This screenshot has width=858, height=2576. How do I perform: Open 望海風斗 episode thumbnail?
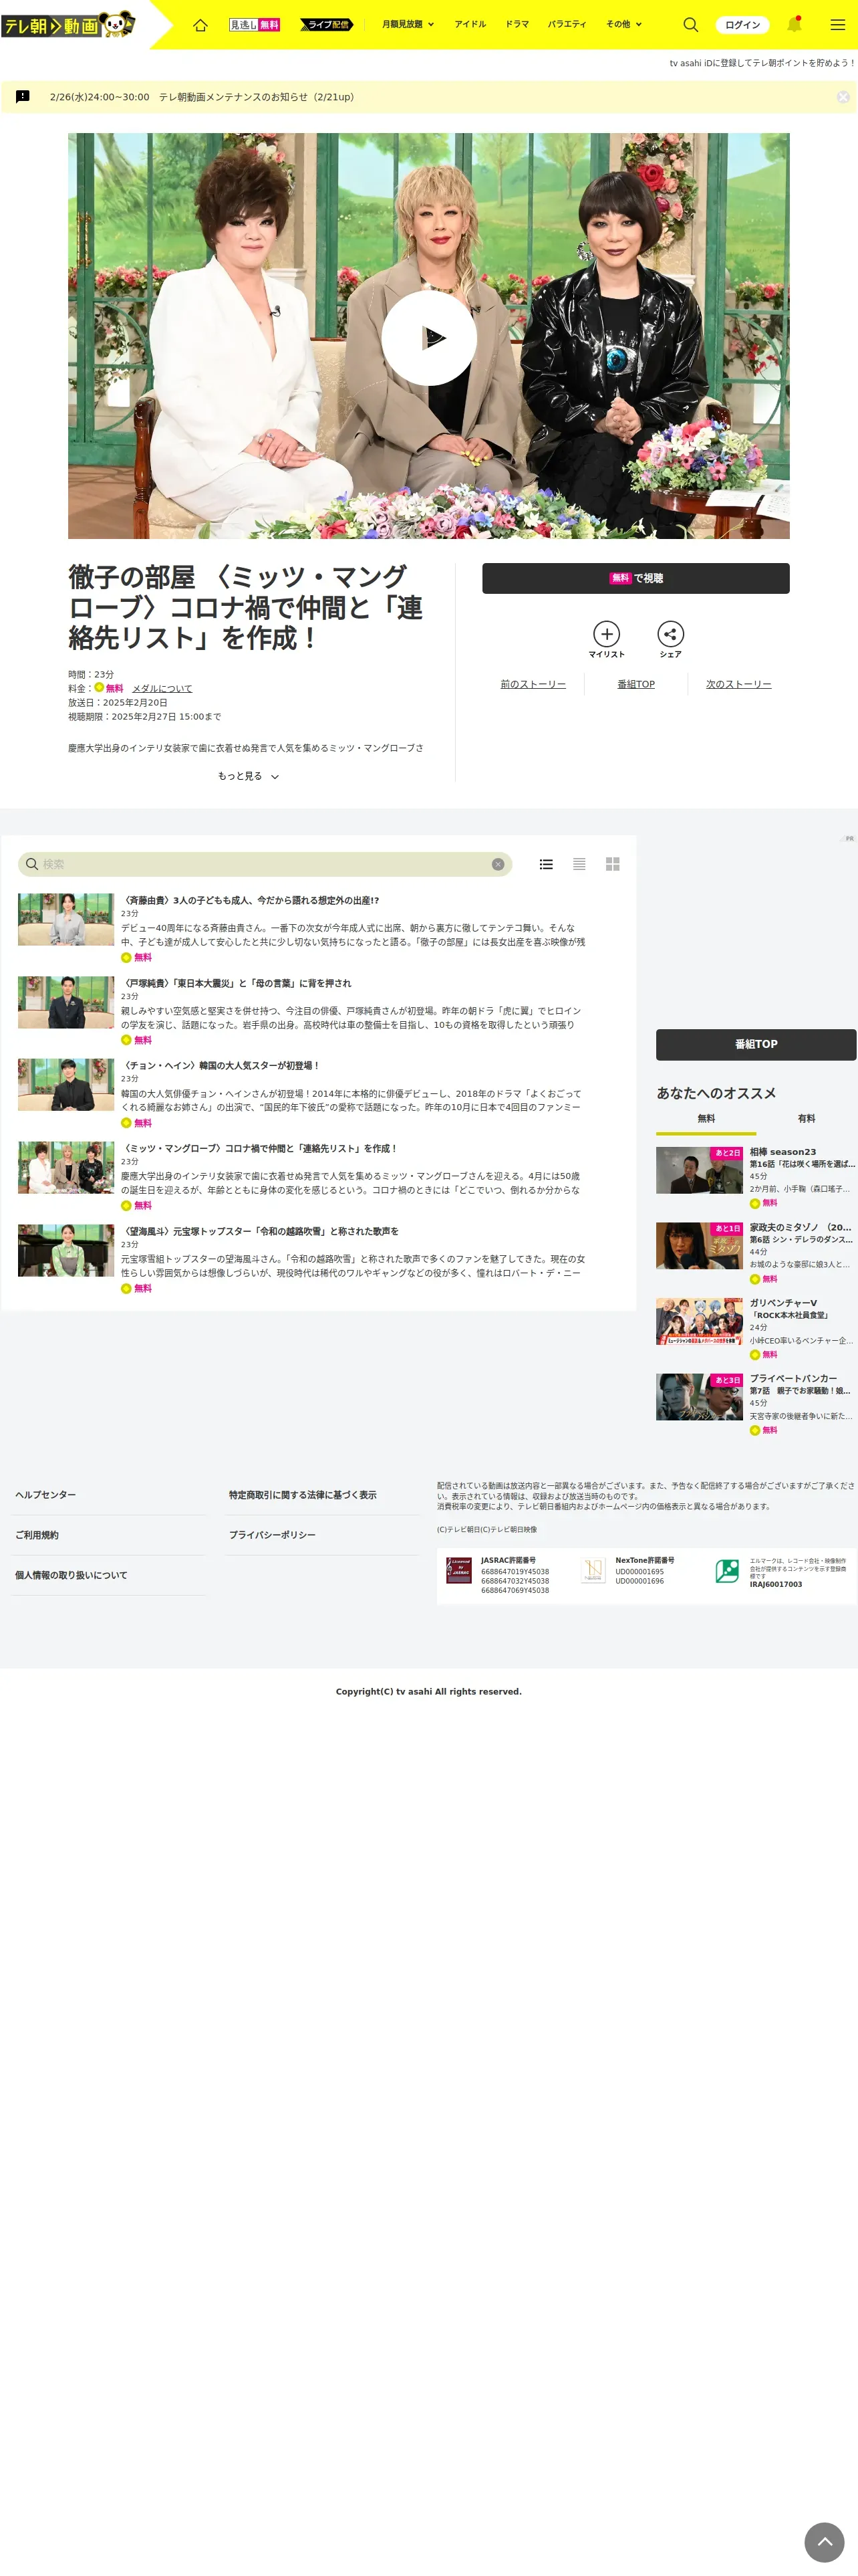(x=66, y=1250)
